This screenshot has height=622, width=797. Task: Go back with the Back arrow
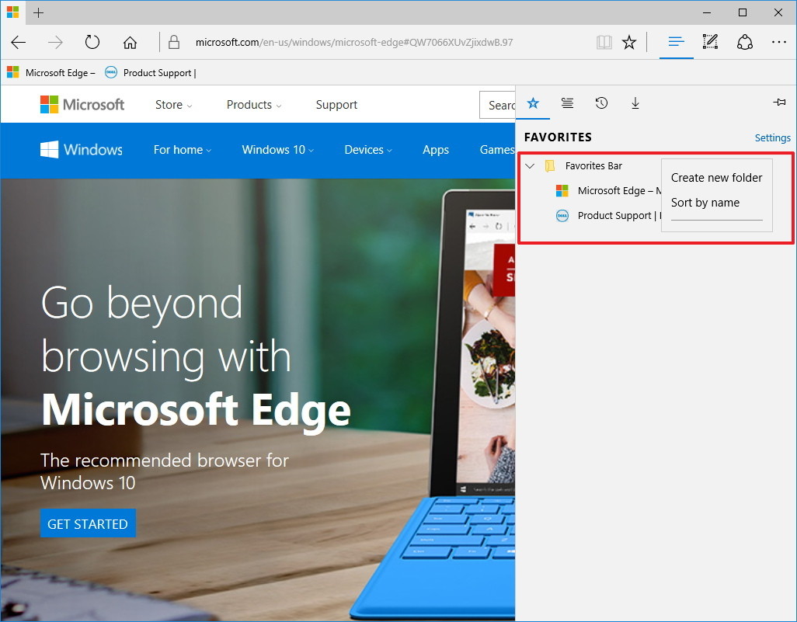click(19, 42)
